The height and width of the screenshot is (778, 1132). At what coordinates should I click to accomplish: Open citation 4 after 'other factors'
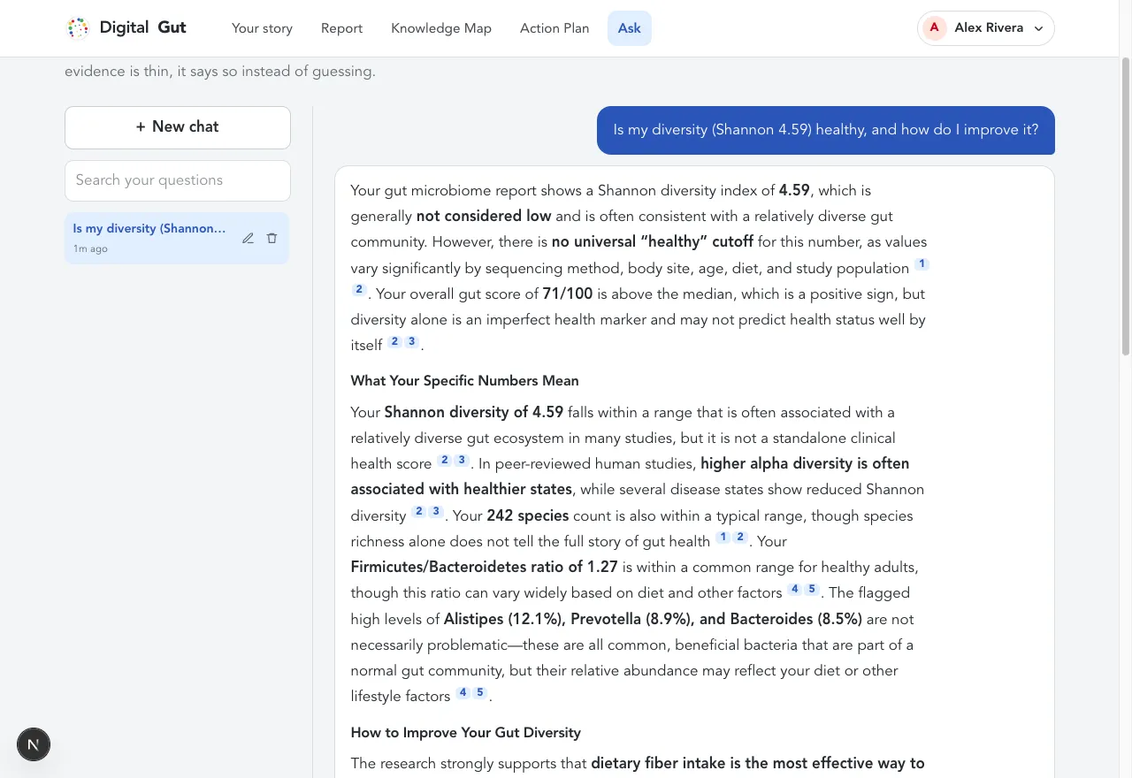tap(795, 589)
